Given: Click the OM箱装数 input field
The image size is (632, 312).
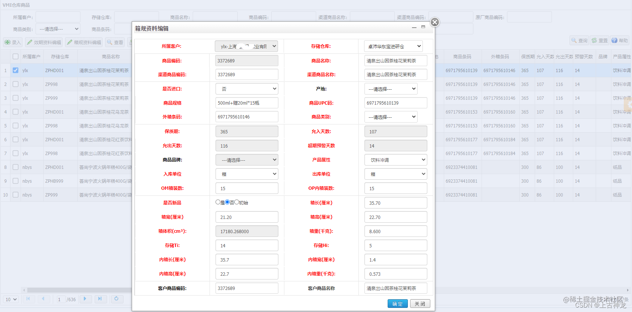Looking at the screenshot, I should (247, 188).
